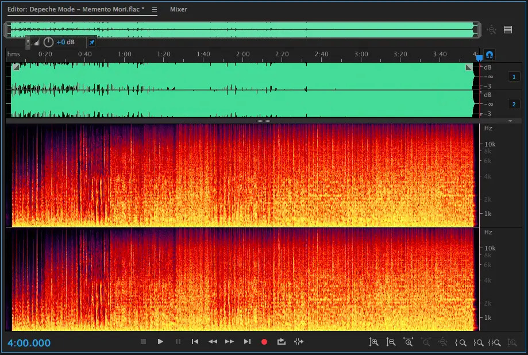Move playhead to previous marker
This screenshot has height=355, width=528.
pyautogui.click(x=195, y=342)
